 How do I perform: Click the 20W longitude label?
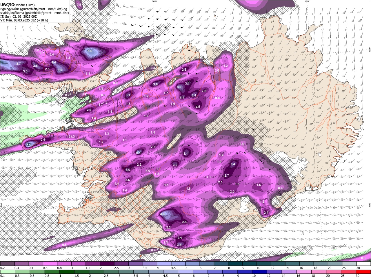pyautogui.click(x=154, y=1)
